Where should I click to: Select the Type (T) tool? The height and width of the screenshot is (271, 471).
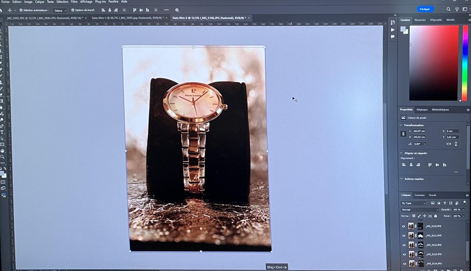point(2,132)
